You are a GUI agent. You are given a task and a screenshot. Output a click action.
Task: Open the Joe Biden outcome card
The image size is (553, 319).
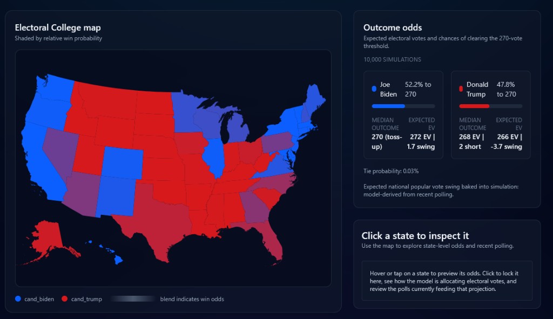click(403, 113)
